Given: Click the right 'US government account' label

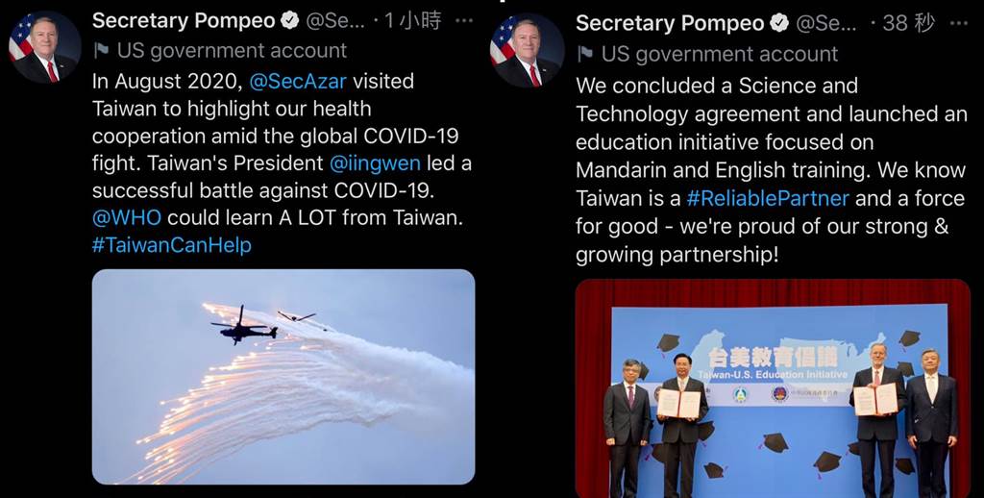Looking at the screenshot, I should [720, 54].
